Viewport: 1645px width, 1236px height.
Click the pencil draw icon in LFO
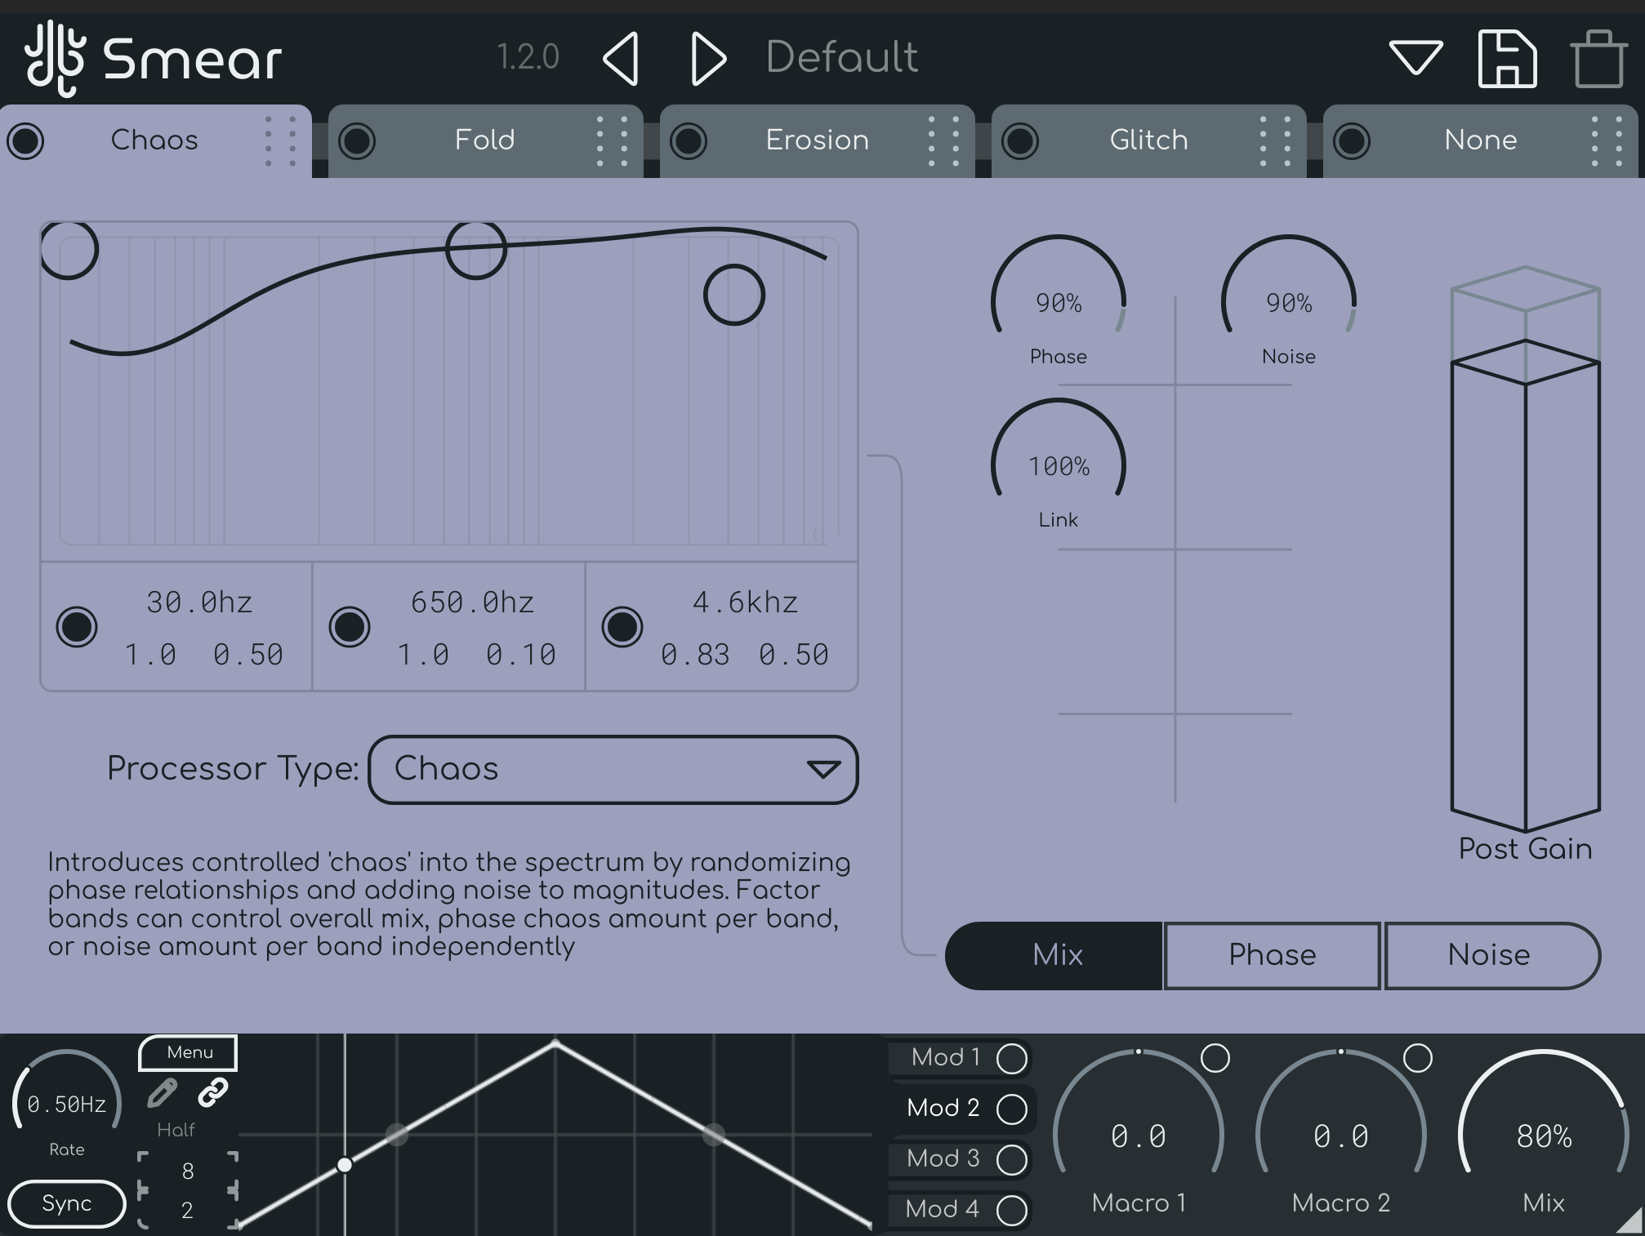(162, 1092)
